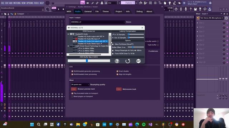Open Windows Start menu in taskbar

pos(32,124)
